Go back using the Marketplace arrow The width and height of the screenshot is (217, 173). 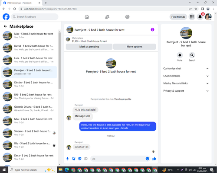pyautogui.click(x=5, y=26)
